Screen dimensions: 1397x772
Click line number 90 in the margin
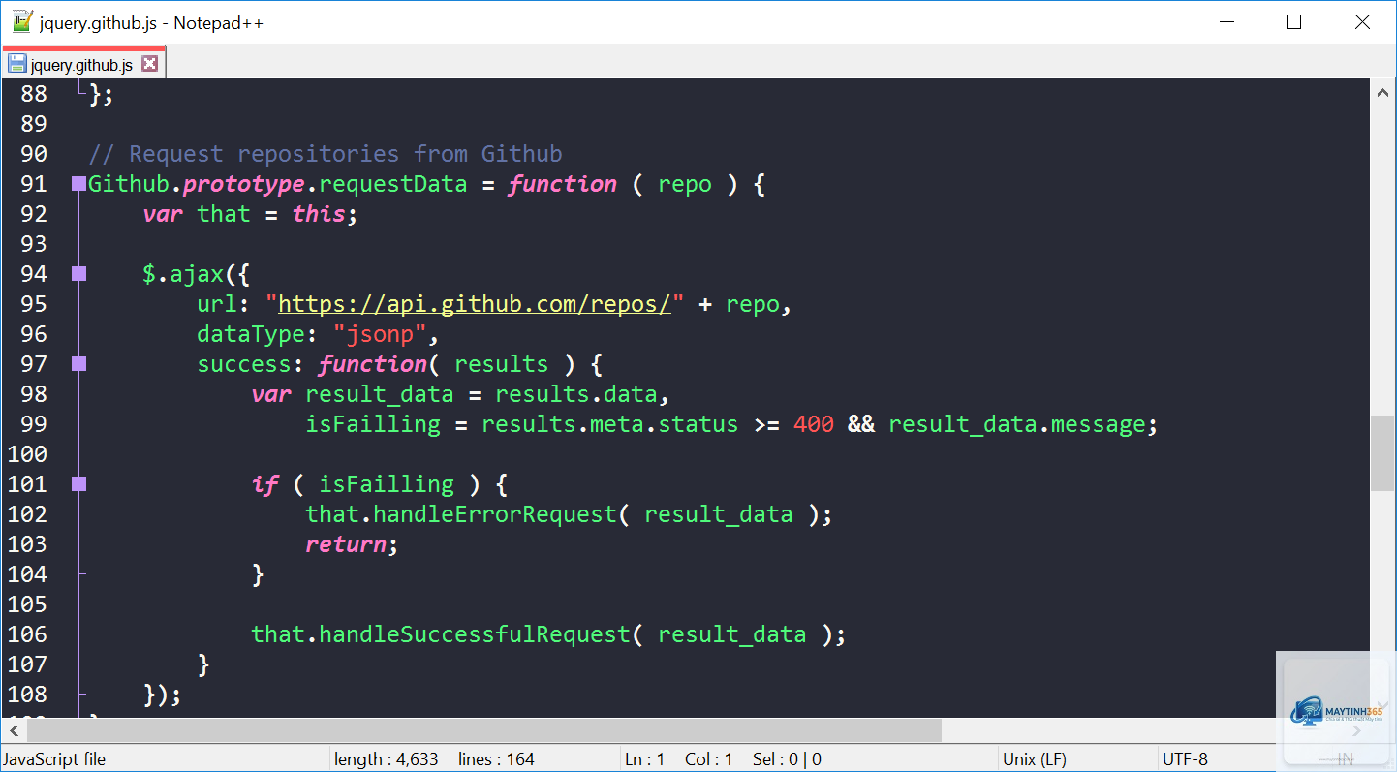(34, 154)
